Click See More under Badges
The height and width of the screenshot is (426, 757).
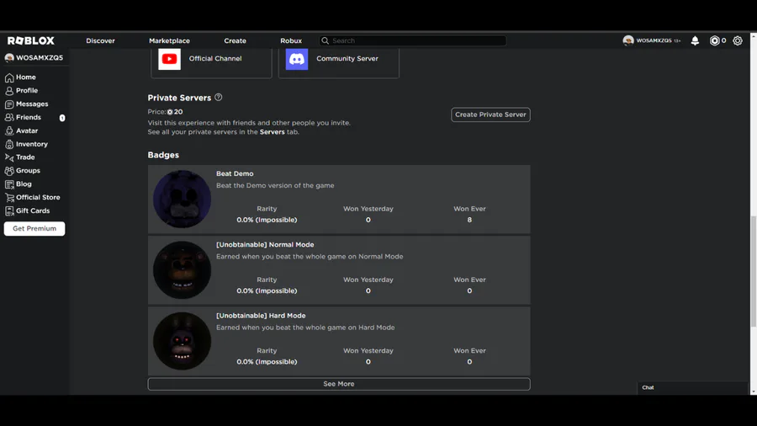(x=339, y=384)
